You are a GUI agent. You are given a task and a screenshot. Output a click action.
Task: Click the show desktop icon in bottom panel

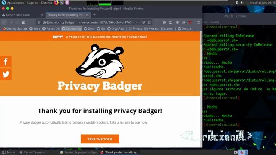[236, 152]
